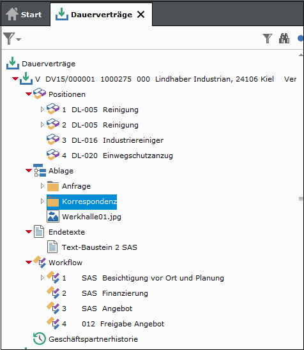
Task: Collapse the Positionen node
Action: 29,94
